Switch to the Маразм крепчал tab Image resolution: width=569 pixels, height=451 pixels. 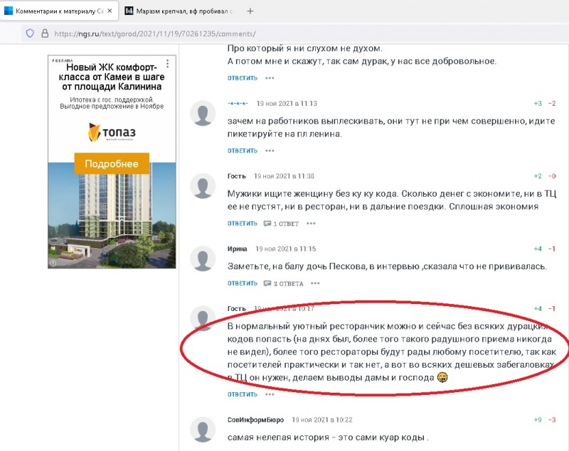(180, 11)
